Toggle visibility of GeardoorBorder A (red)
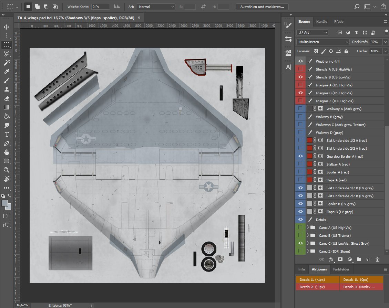Screen dimensions: 389x308 300,156
